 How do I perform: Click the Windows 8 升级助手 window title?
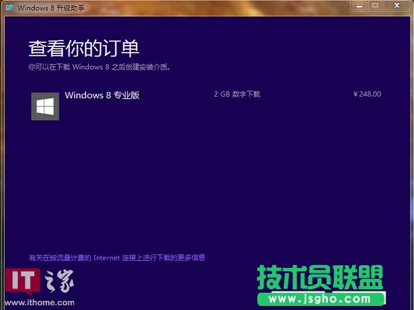pyautogui.click(x=51, y=8)
